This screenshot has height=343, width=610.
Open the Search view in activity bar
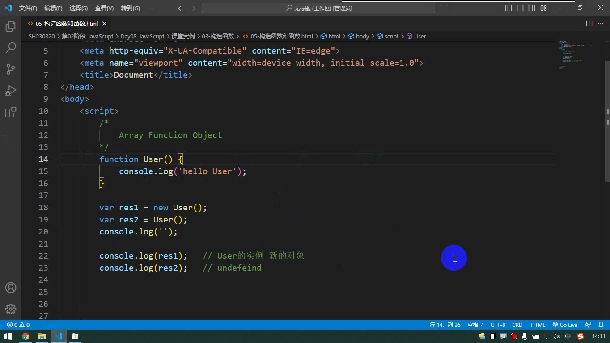(11, 47)
